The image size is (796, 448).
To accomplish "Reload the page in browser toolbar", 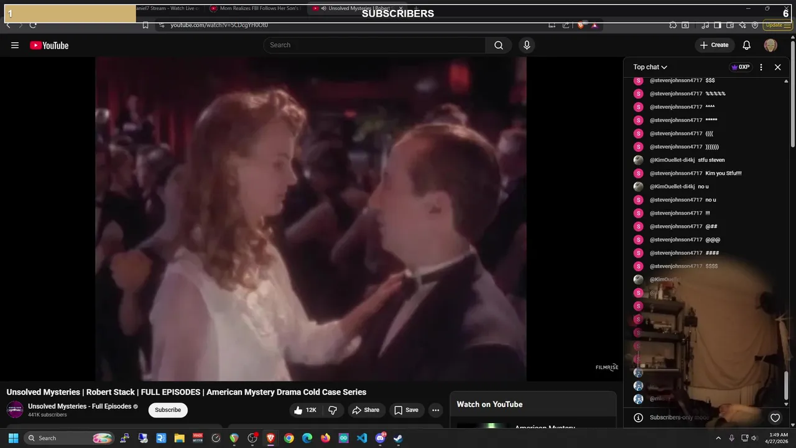I will 33,25.
